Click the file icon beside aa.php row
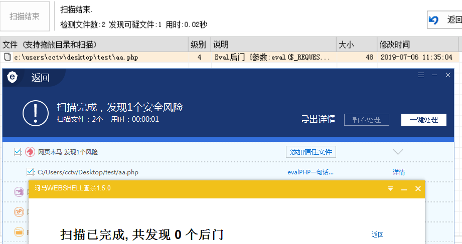Image resolution: width=462 pixels, height=244 pixels. point(8,57)
